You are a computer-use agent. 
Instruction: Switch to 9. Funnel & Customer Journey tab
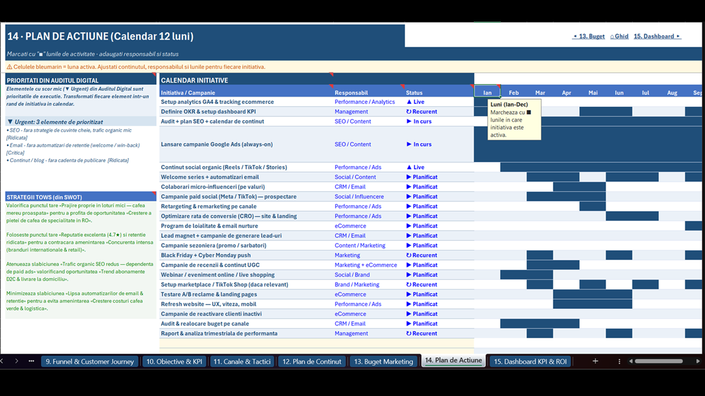pyautogui.click(x=90, y=361)
